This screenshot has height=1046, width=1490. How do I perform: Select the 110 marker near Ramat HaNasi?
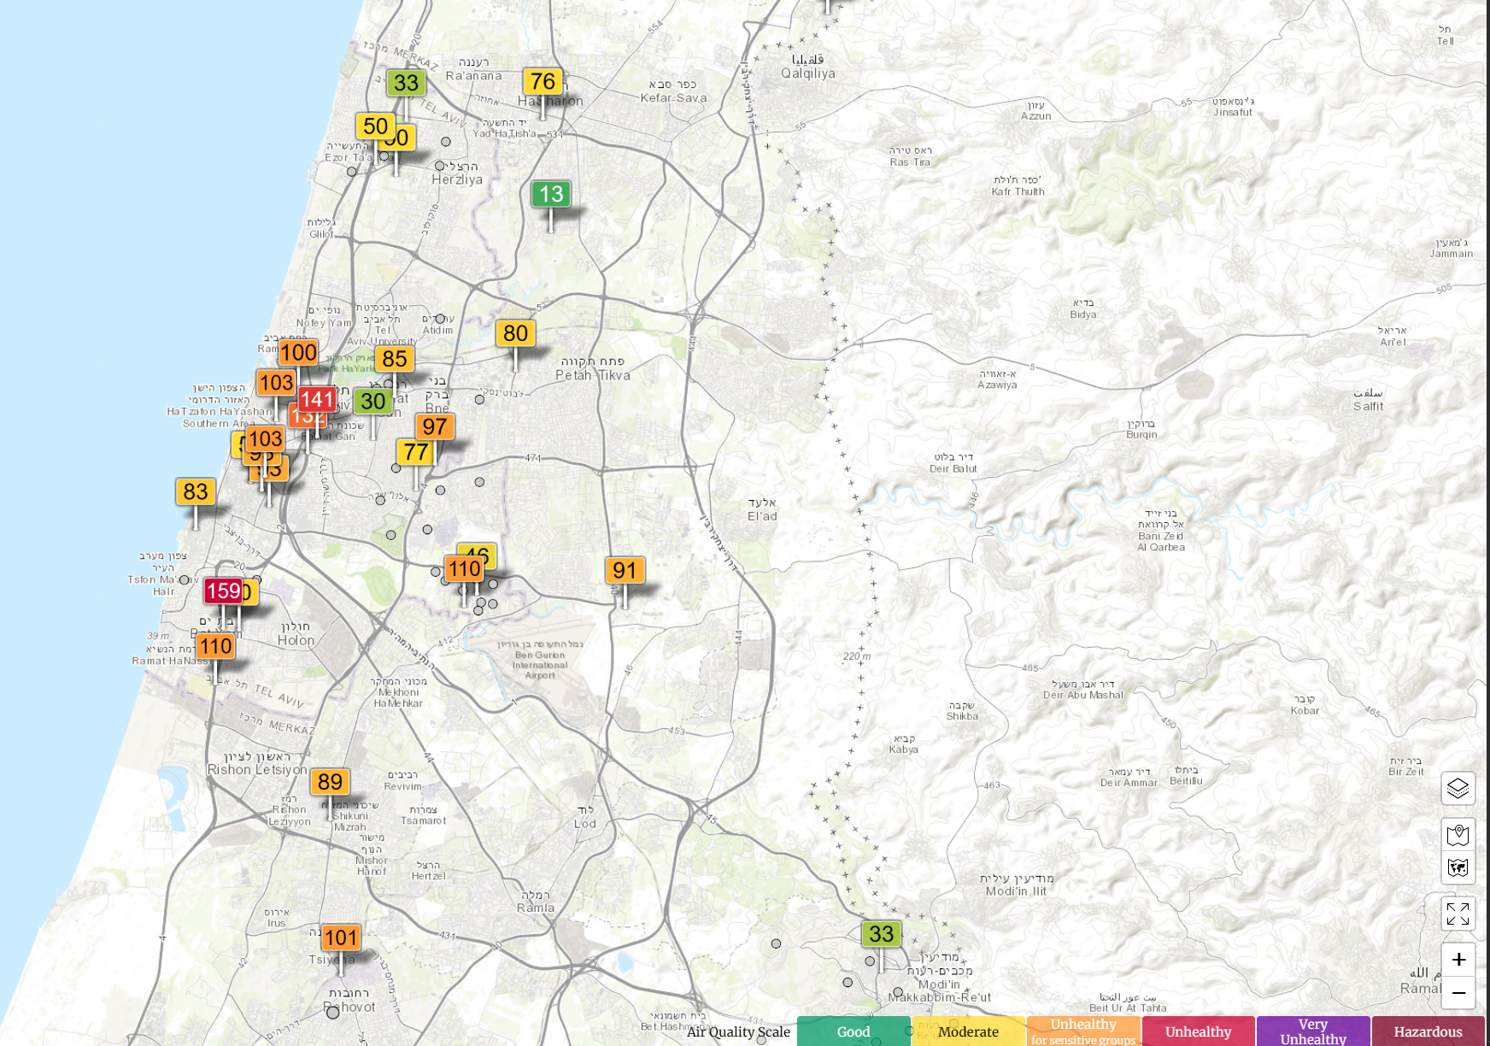215,646
